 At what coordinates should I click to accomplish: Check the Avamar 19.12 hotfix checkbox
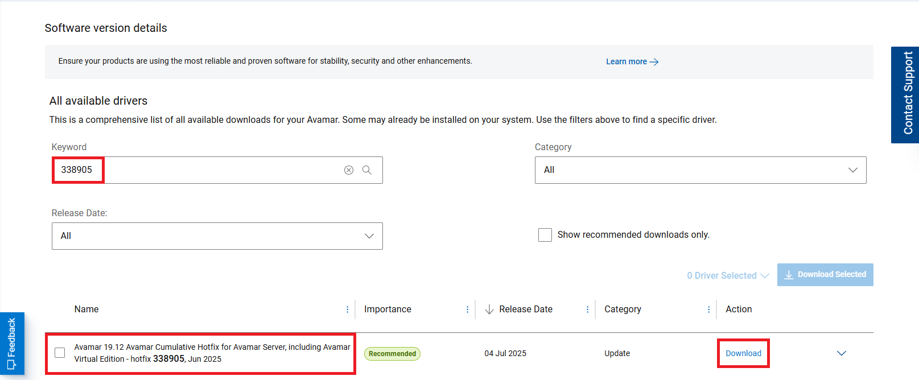[x=60, y=353]
